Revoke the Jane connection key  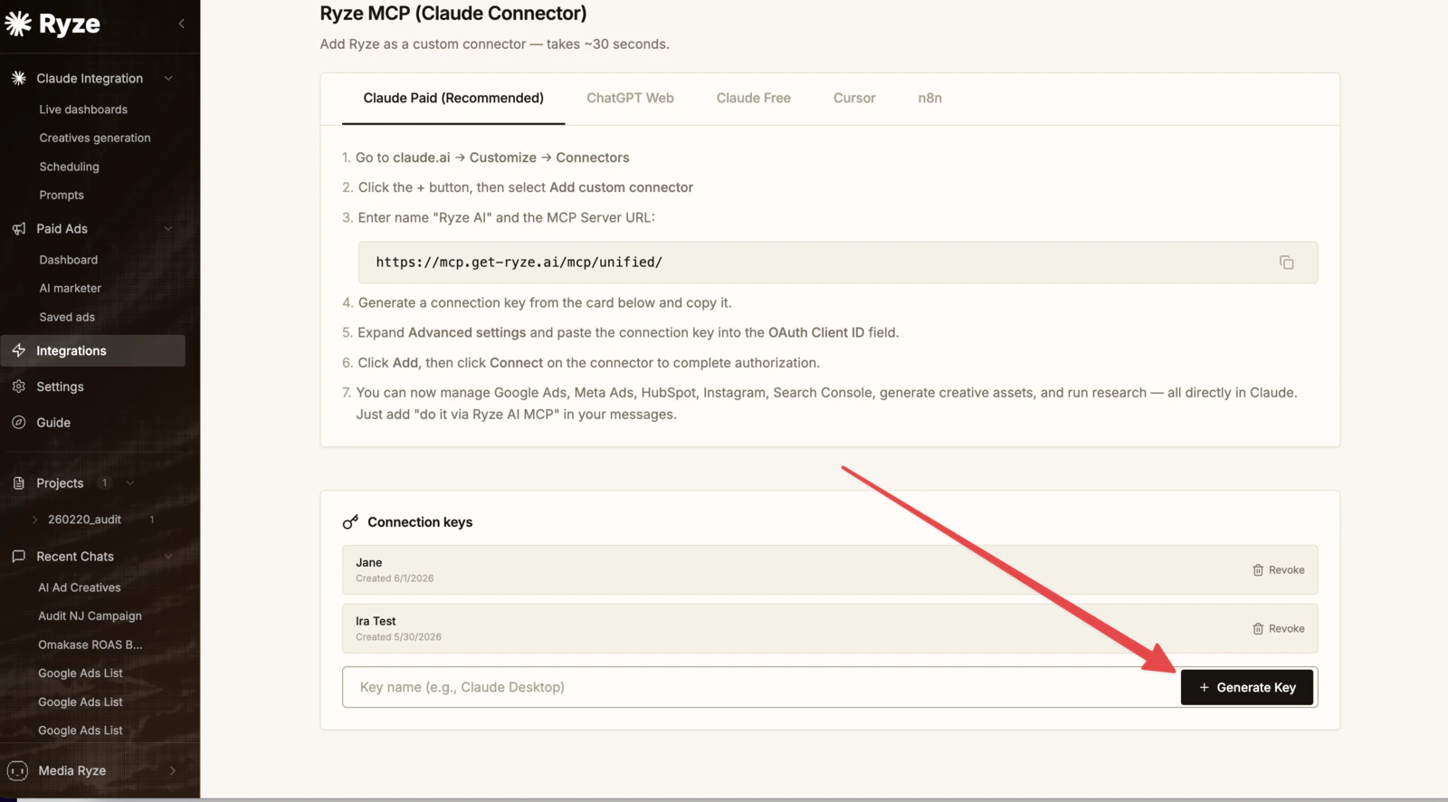pos(1278,570)
